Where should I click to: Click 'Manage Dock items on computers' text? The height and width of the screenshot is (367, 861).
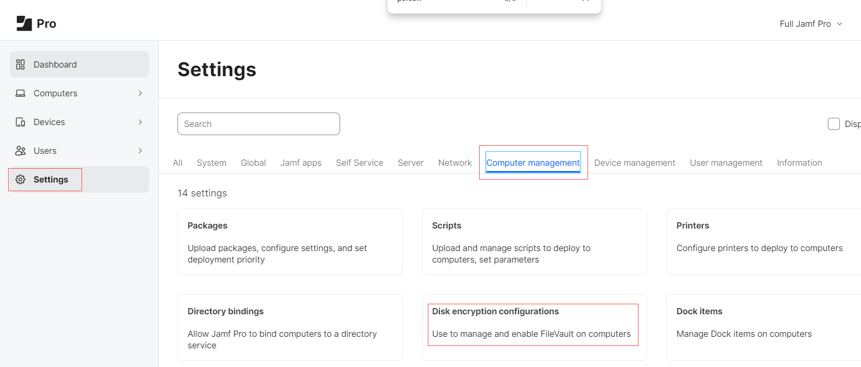tap(744, 334)
